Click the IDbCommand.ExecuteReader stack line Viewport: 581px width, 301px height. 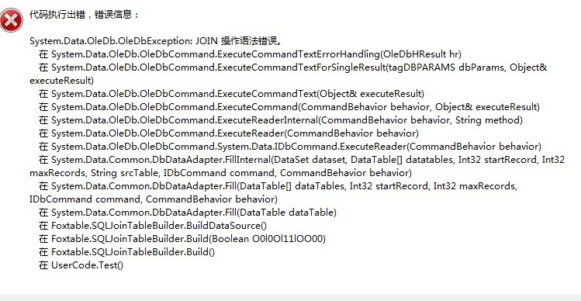point(290,147)
